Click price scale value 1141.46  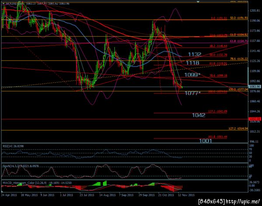(255, 51)
